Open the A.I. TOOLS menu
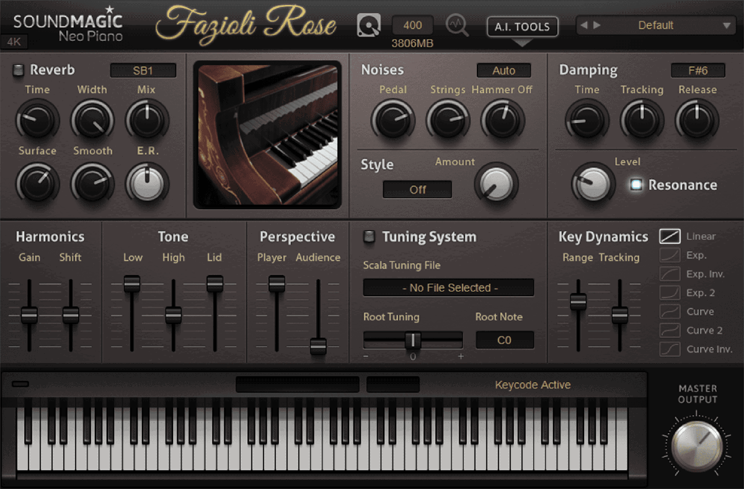The height and width of the screenshot is (489, 744). pos(522,27)
